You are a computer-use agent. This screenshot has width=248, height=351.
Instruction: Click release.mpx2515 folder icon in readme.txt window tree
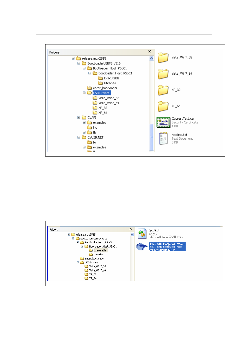79,58
